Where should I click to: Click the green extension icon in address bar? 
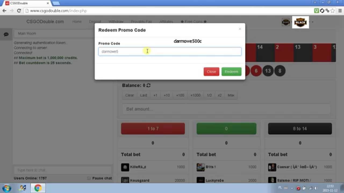(x=317, y=11)
